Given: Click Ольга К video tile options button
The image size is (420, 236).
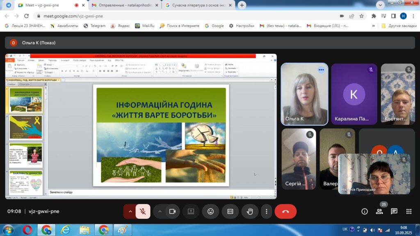Looking at the screenshot, I should [x=321, y=70].
